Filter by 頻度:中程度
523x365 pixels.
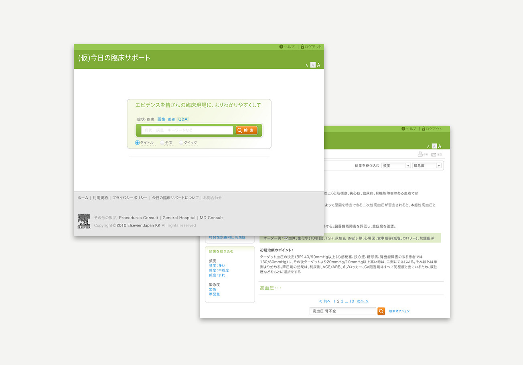pyautogui.click(x=219, y=271)
